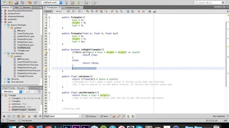Click the Search field at top right

(x=209, y=2)
